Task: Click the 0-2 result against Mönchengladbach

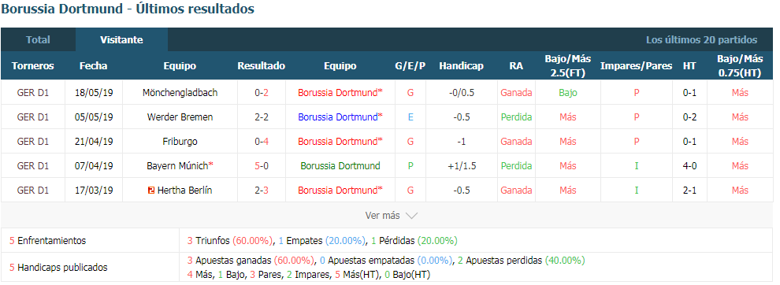Action: click(x=261, y=93)
